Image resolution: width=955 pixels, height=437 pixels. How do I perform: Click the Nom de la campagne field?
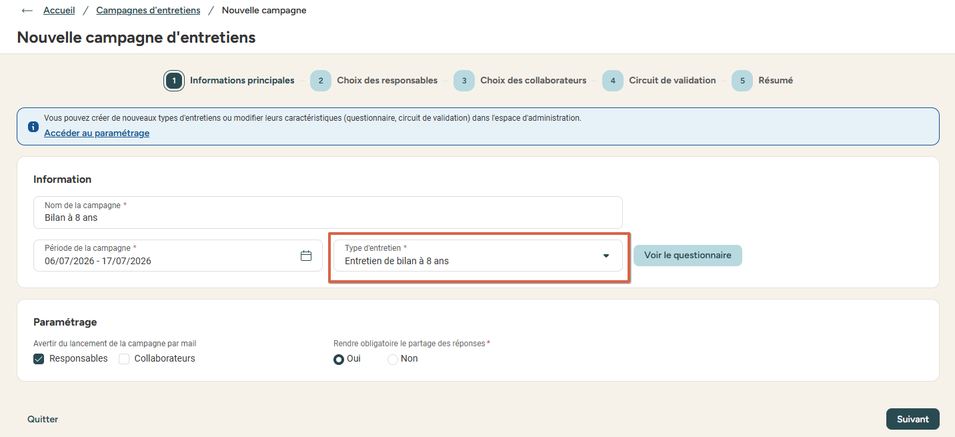pos(328,213)
